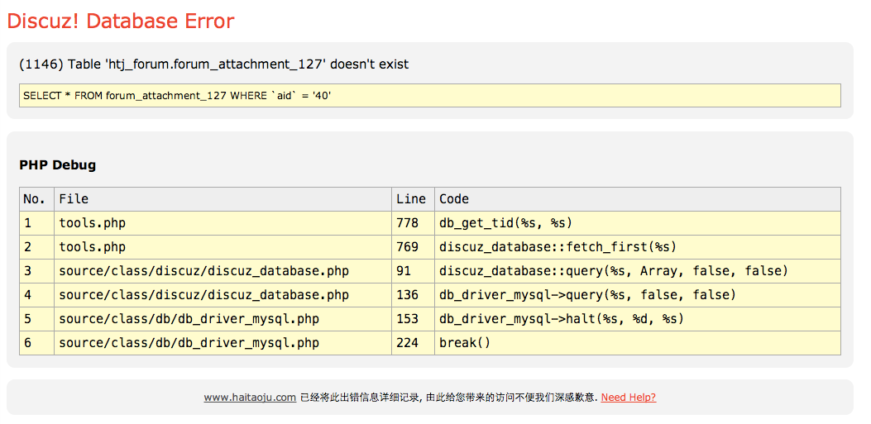
Task: Click line number 91
Action: pos(414,271)
